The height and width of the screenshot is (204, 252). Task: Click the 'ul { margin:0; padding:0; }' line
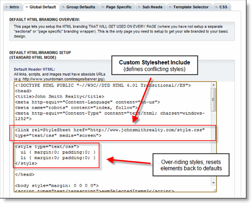(x=58, y=152)
